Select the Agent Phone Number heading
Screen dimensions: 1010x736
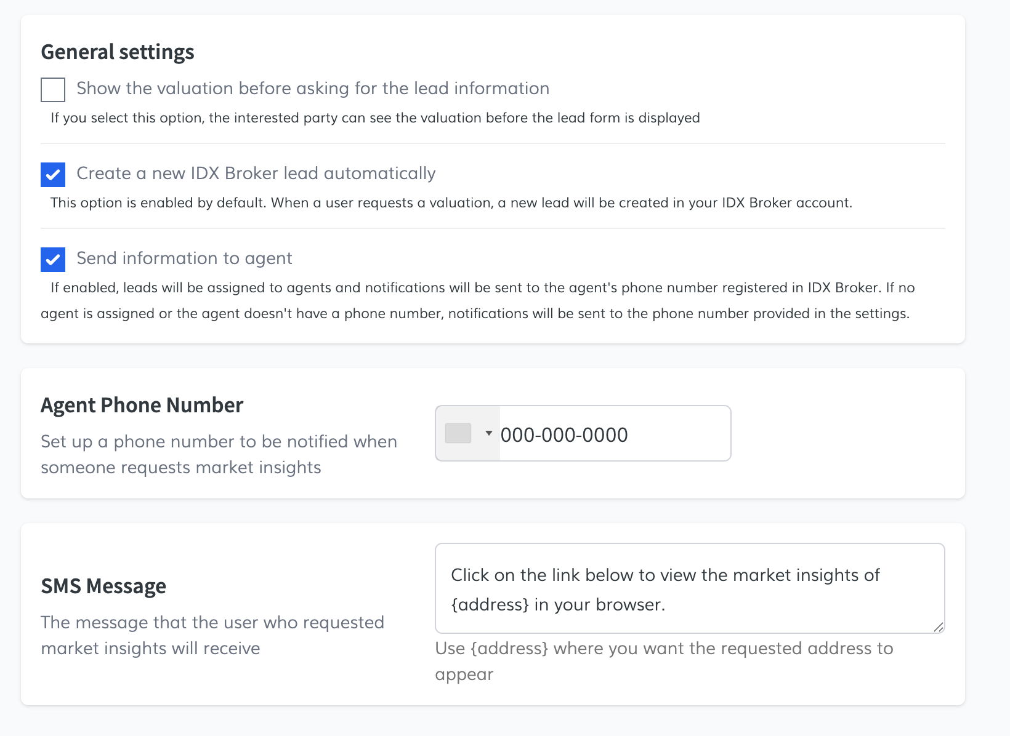tap(142, 406)
